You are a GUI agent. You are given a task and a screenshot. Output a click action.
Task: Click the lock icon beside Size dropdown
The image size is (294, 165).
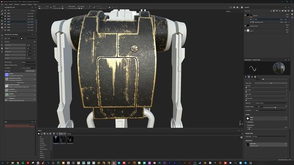click(x=22, y=38)
